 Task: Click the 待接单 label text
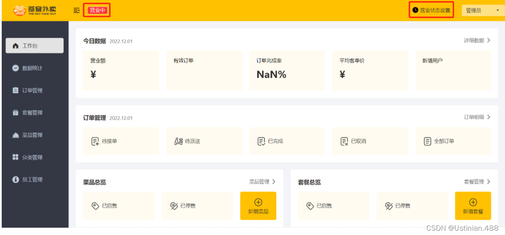tap(109, 141)
